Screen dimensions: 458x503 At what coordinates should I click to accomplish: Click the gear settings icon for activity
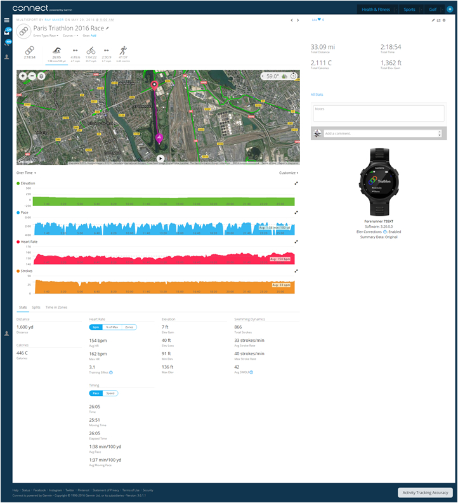coord(444,20)
